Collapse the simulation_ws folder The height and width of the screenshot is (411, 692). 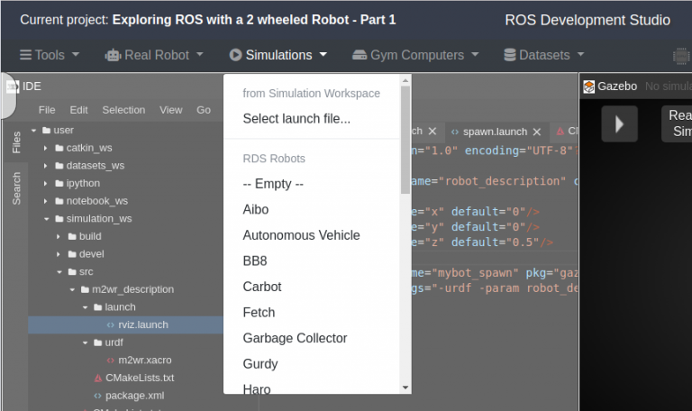point(46,218)
